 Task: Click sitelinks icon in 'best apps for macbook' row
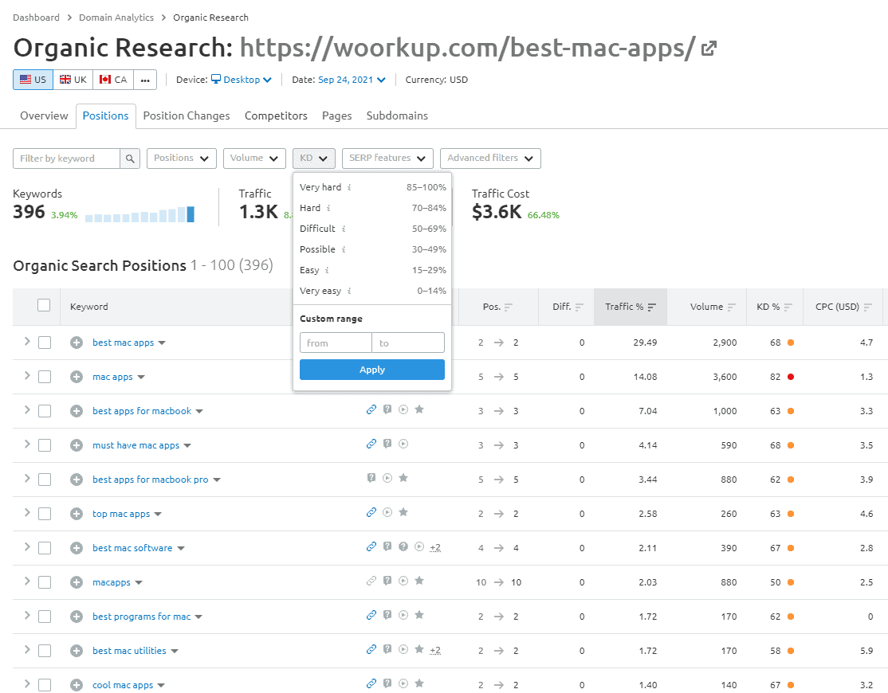(371, 409)
